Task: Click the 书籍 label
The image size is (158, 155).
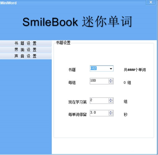Action: [72, 70]
